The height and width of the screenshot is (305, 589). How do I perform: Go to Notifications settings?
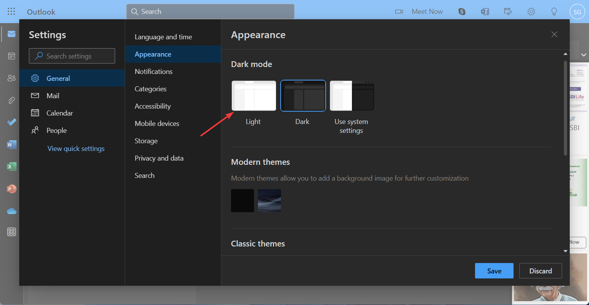[x=173, y=72]
